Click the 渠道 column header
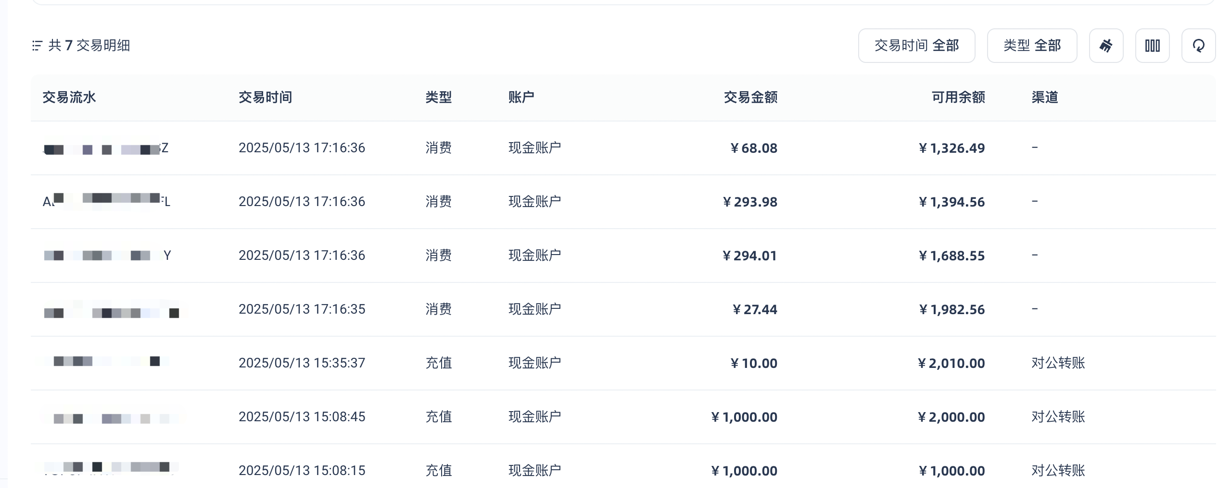Image resolution: width=1218 pixels, height=488 pixels. click(x=1044, y=98)
